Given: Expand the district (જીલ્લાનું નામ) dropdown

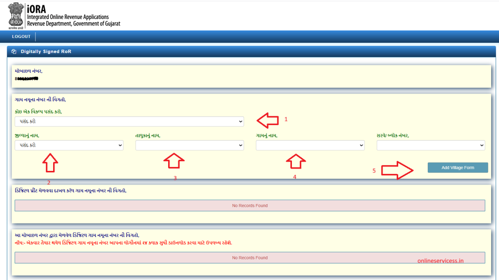Looking at the screenshot, I should pos(69,145).
